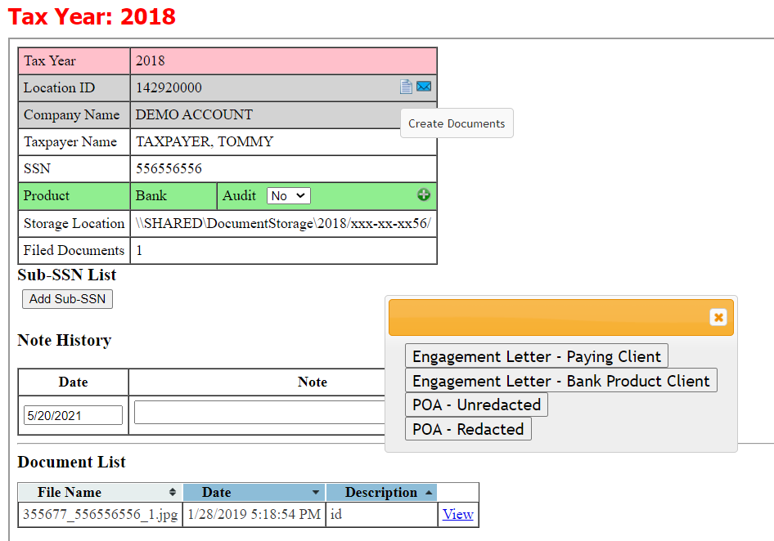Click the green plus icon in Product row
Image resolution: width=774 pixels, height=541 pixels.
(x=424, y=194)
